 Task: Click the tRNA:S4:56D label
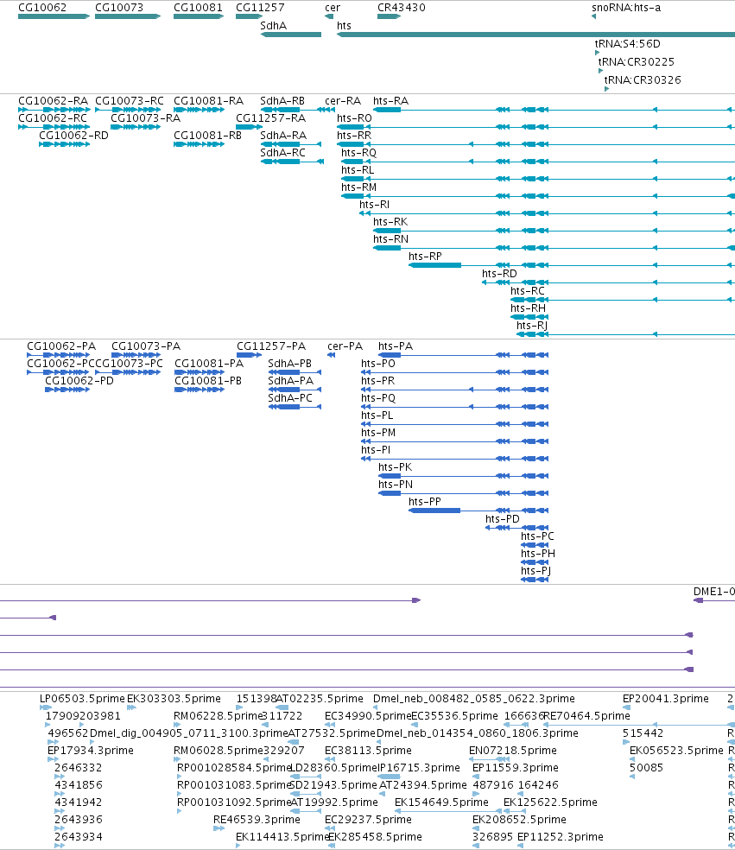click(627, 44)
